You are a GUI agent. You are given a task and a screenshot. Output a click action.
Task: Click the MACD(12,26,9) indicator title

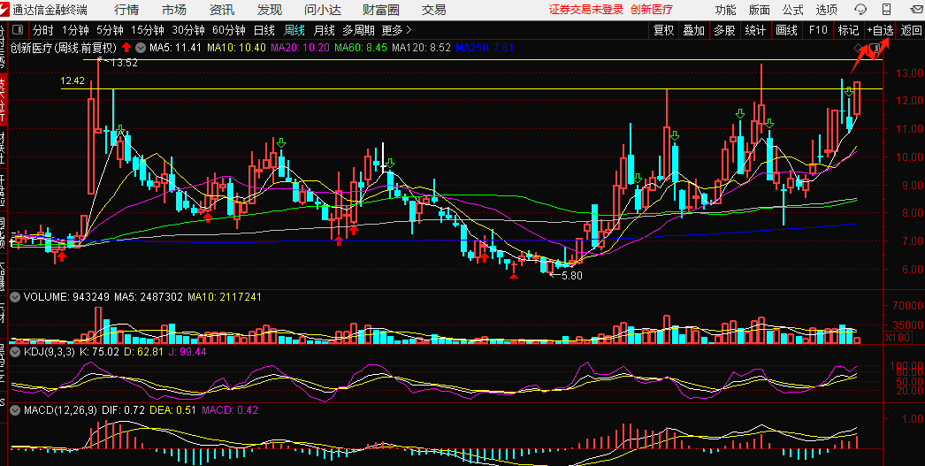pos(60,409)
